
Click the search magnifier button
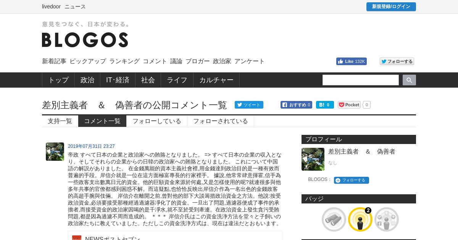[x=409, y=80]
